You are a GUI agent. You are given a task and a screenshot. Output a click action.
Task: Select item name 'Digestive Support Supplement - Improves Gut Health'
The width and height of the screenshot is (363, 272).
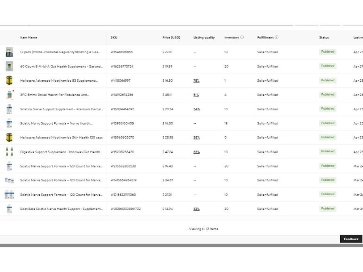[x=61, y=152]
